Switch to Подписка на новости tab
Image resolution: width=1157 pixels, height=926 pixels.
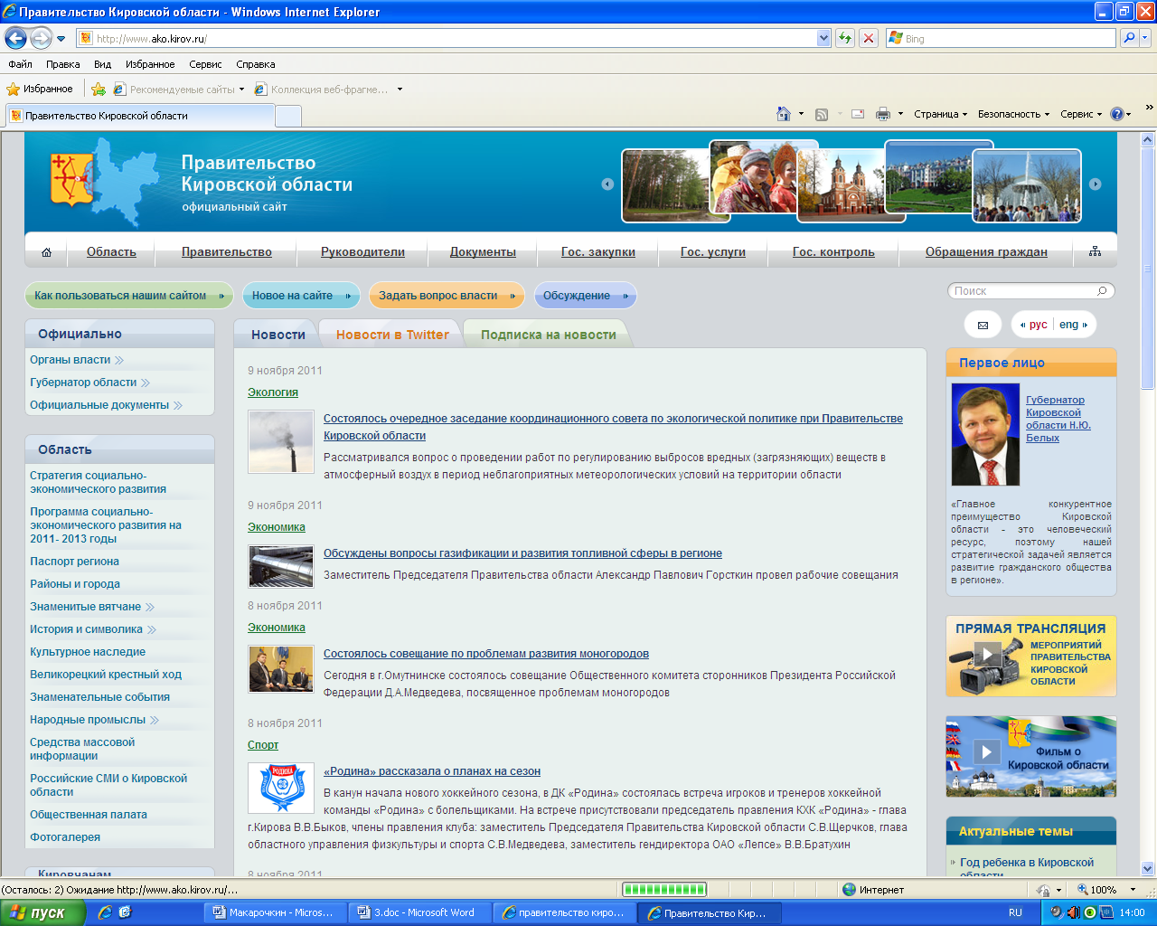coord(548,335)
